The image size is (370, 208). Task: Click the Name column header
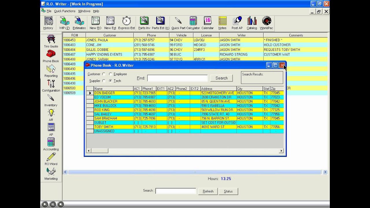point(113,89)
